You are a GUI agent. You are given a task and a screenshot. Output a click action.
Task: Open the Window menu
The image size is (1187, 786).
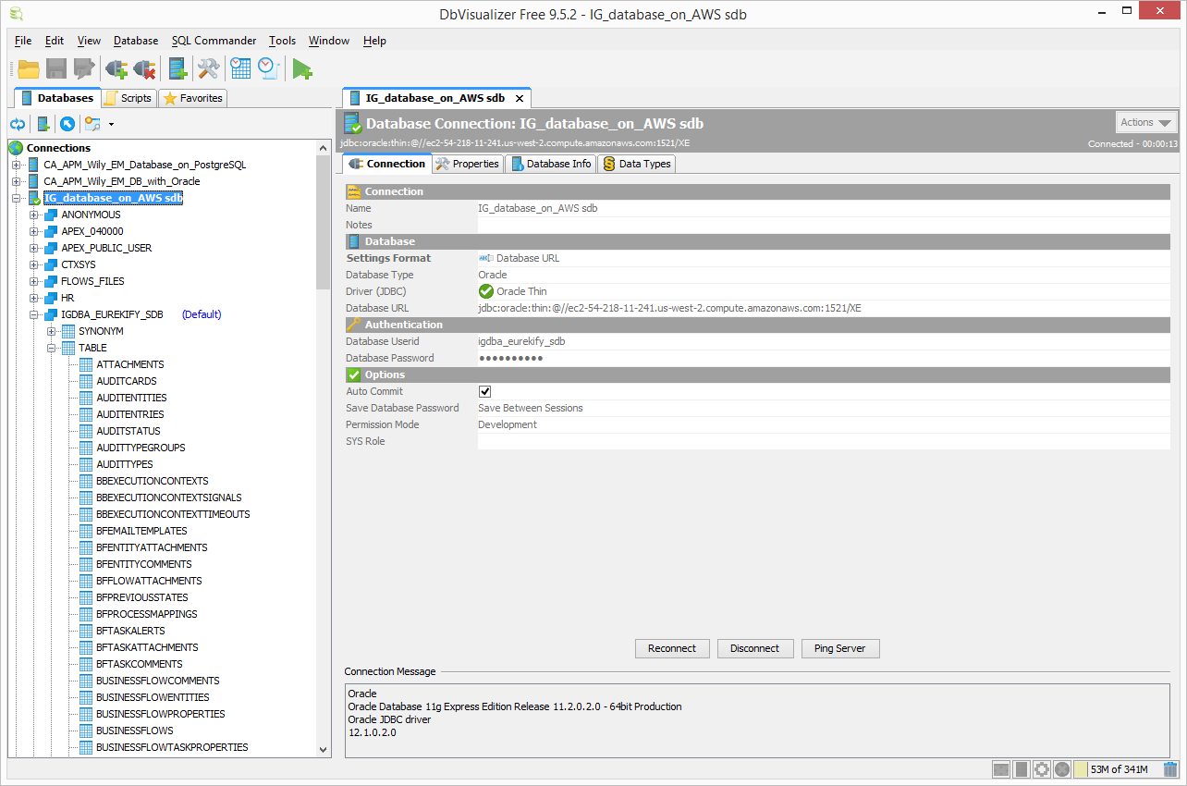coord(329,41)
